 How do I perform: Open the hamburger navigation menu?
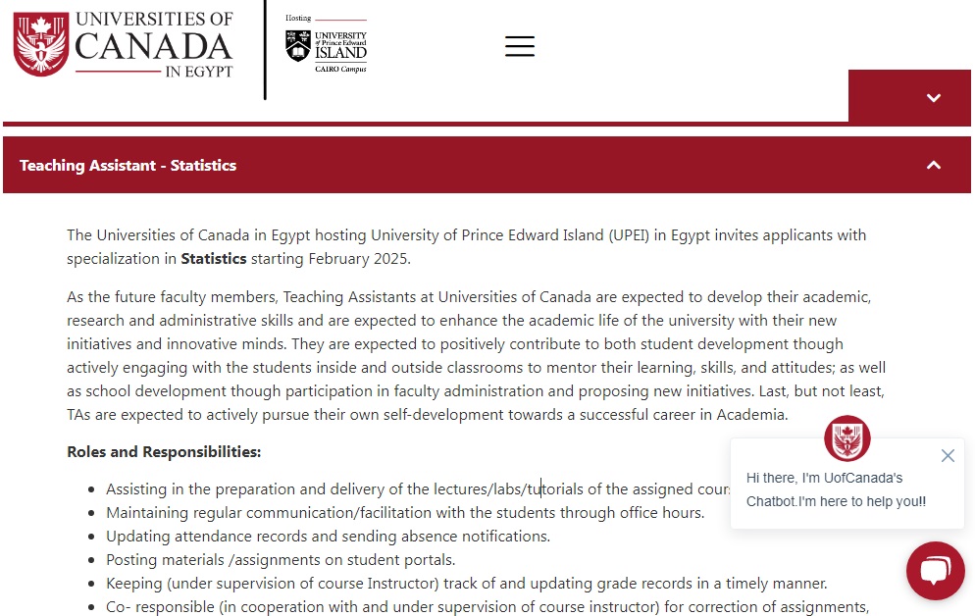click(x=520, y=46)
